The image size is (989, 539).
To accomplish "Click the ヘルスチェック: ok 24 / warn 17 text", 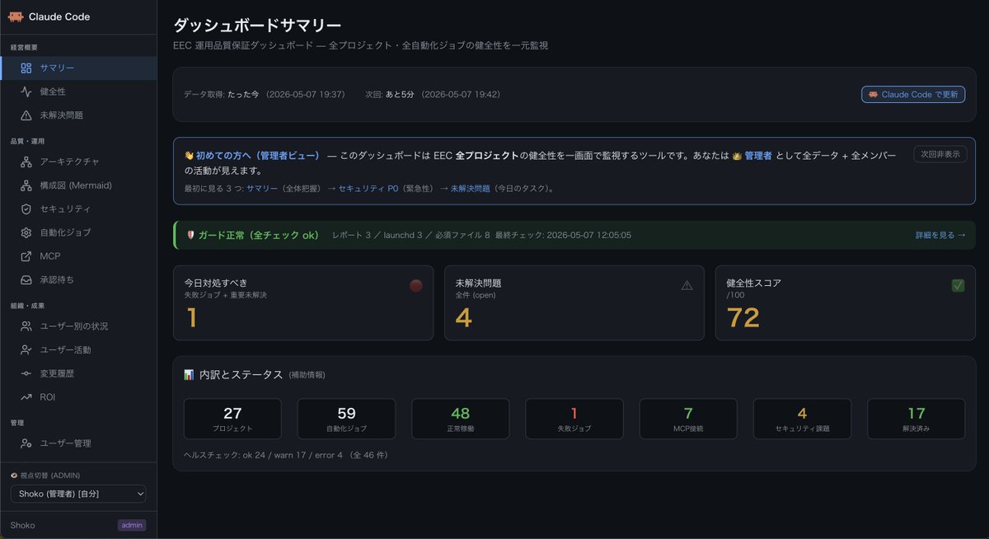I will coord(286,454).
